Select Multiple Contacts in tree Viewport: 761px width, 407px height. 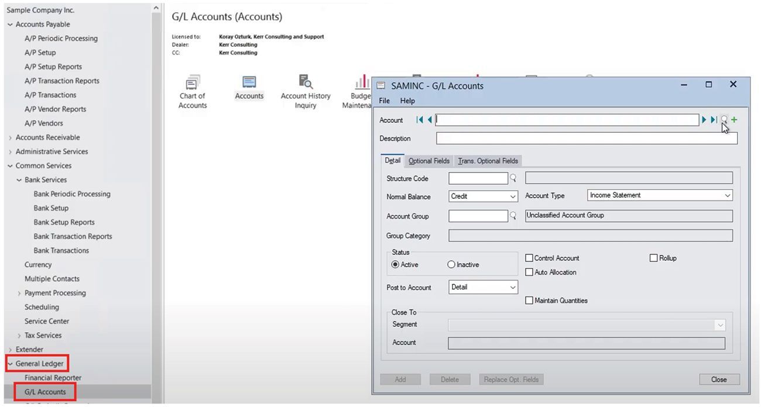pyautogui.click(x=52, y=279)
